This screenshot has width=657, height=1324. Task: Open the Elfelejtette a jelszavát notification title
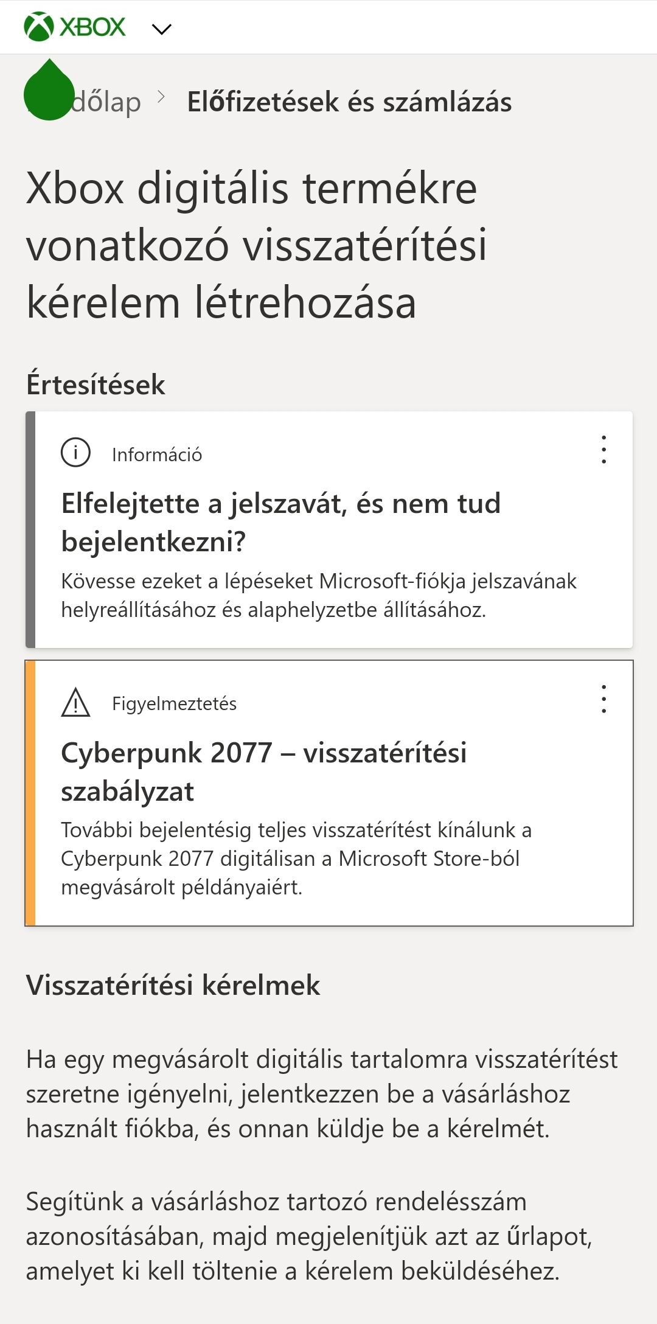280,522
